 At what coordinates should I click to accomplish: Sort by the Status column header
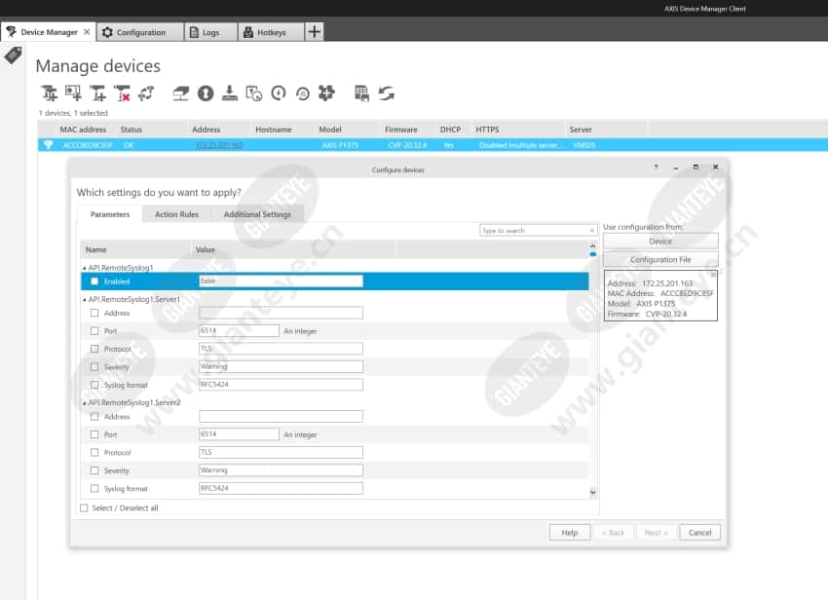pos(131,130)
